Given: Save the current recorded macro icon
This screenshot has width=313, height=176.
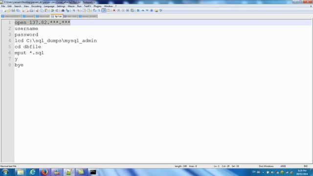Looking at the screenshot, I should point(132,10).
